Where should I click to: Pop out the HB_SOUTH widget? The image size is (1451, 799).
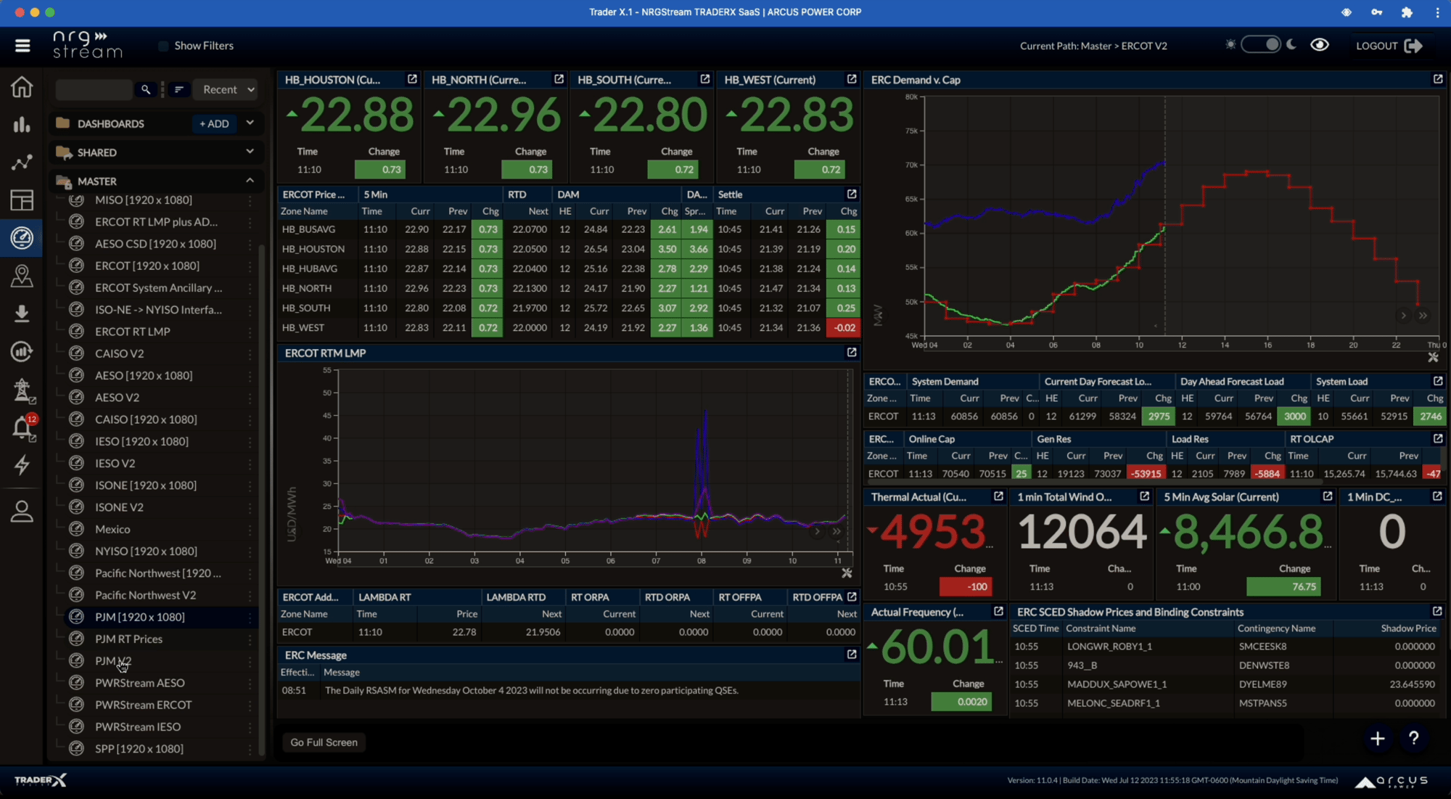(x=704, y=79)
